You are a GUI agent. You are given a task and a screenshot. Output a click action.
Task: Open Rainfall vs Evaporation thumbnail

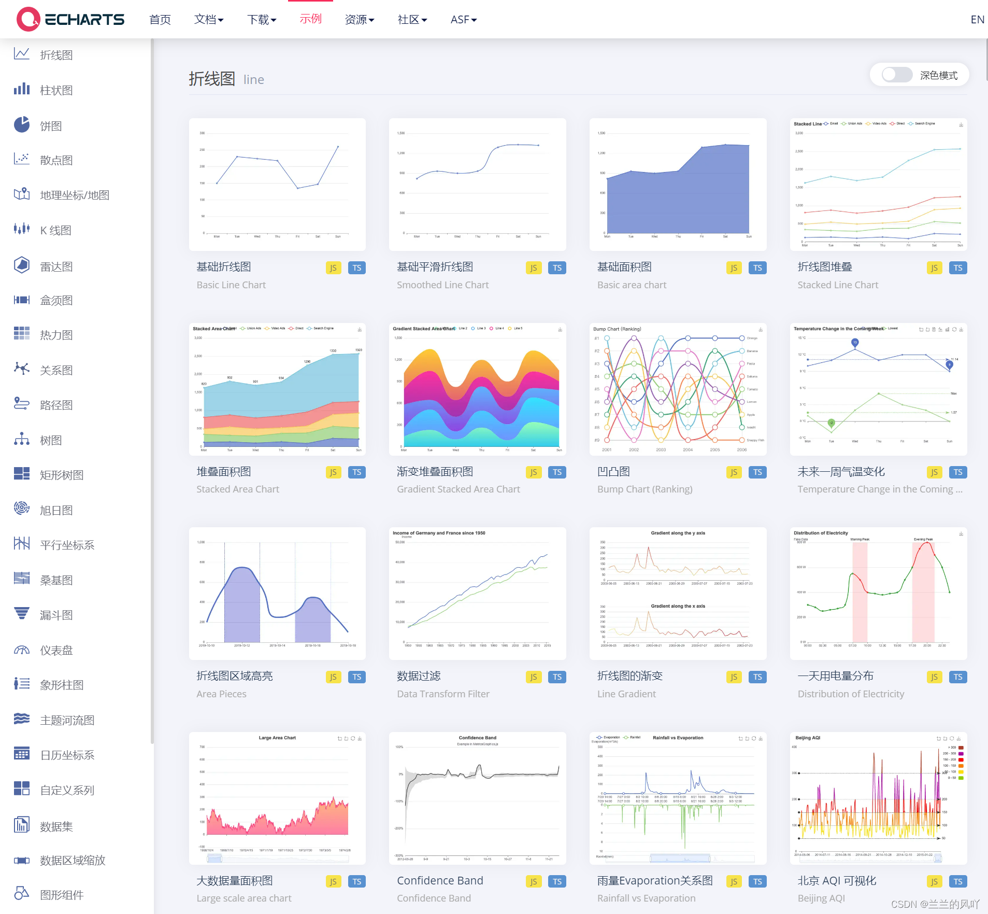(678, 798)
